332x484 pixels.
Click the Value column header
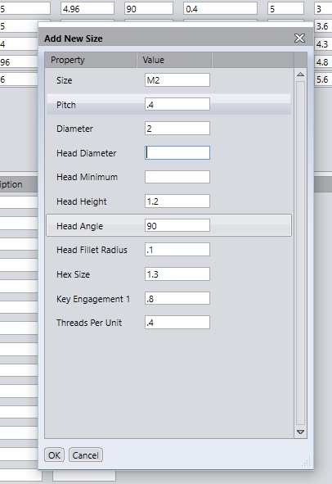(174, 60)
